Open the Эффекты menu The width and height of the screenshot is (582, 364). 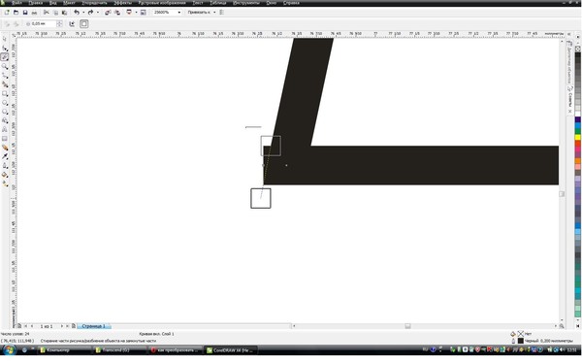pos(122,3)
